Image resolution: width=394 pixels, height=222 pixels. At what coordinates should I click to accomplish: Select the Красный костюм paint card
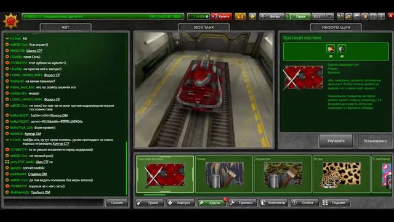coord(165,174)
